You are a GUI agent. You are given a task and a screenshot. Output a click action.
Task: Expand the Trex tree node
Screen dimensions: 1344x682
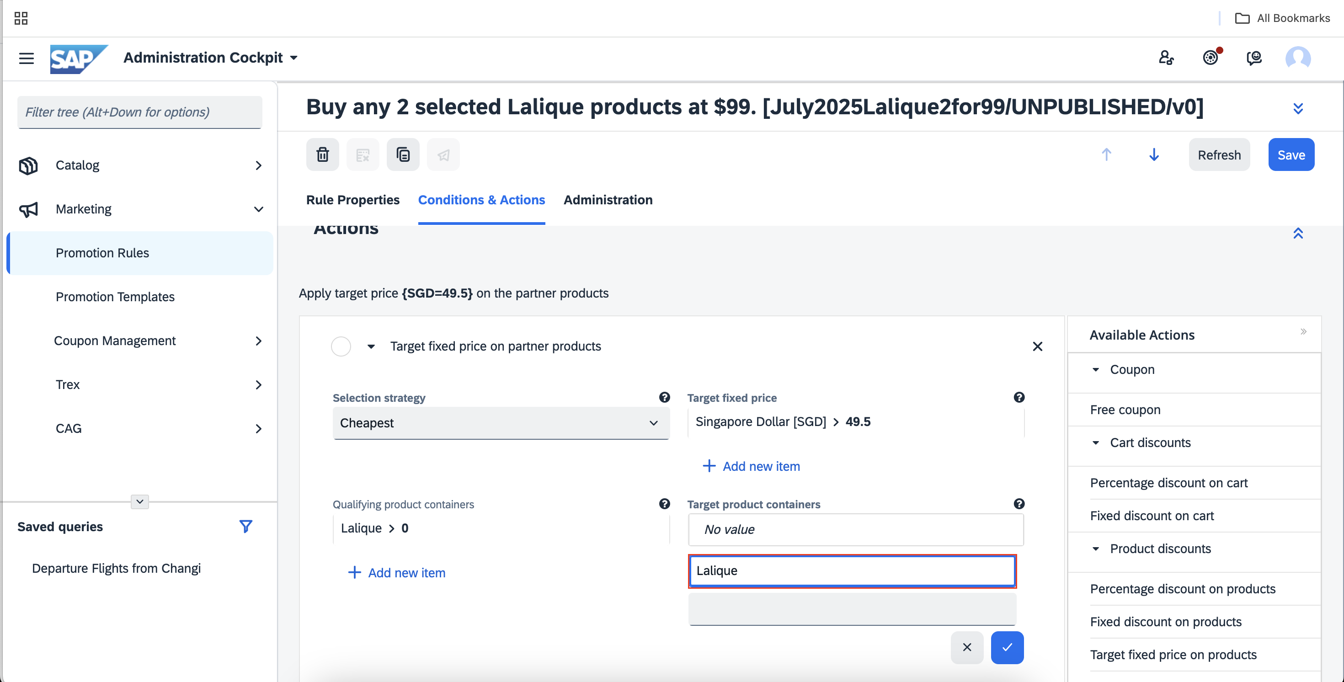click(x=258, y=384)
